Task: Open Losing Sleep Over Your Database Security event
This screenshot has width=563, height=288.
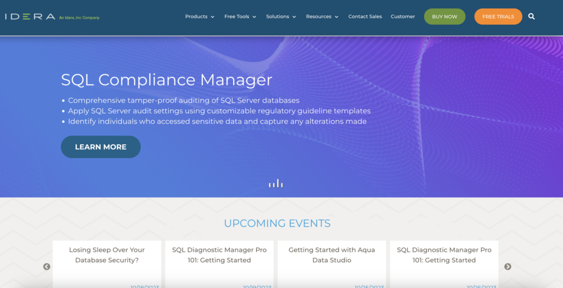Action: click(x=107, y=255)
